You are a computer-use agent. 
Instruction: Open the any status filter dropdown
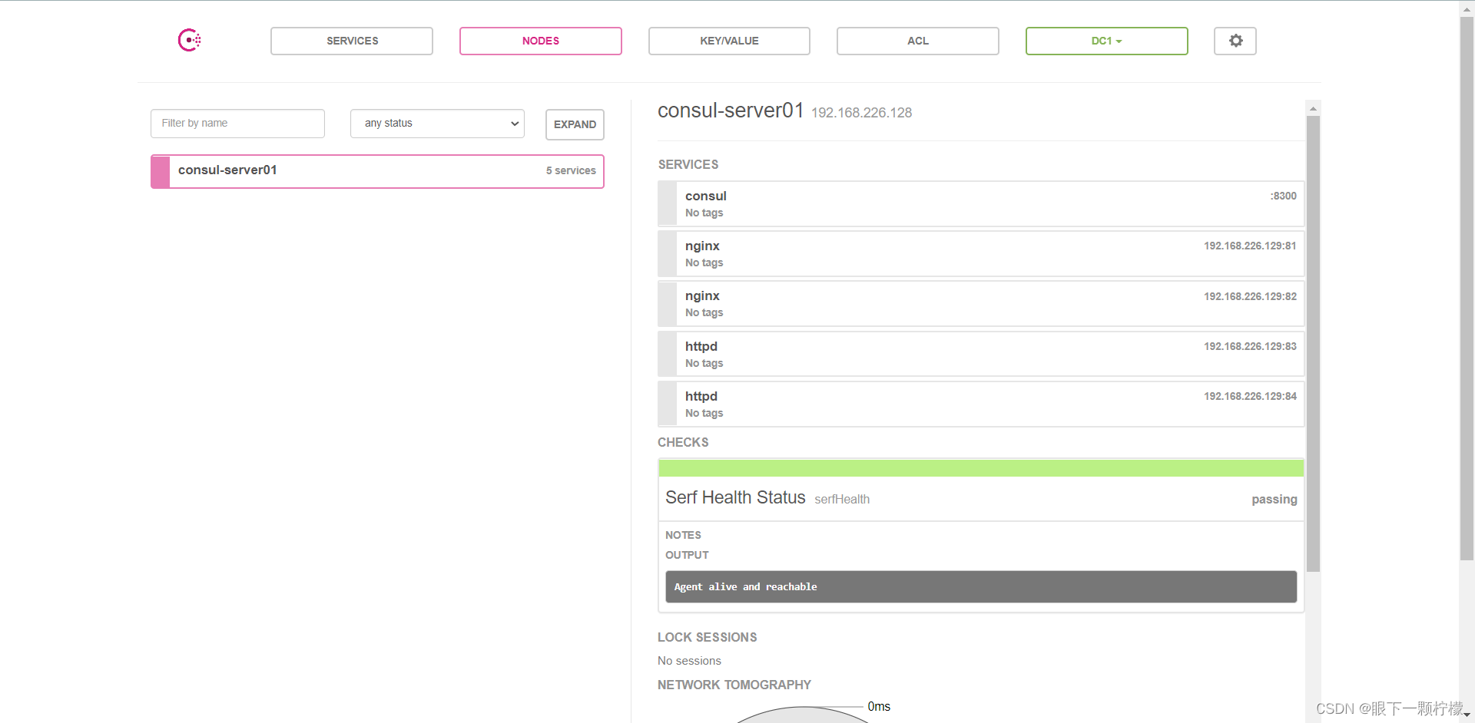(437, 124)
